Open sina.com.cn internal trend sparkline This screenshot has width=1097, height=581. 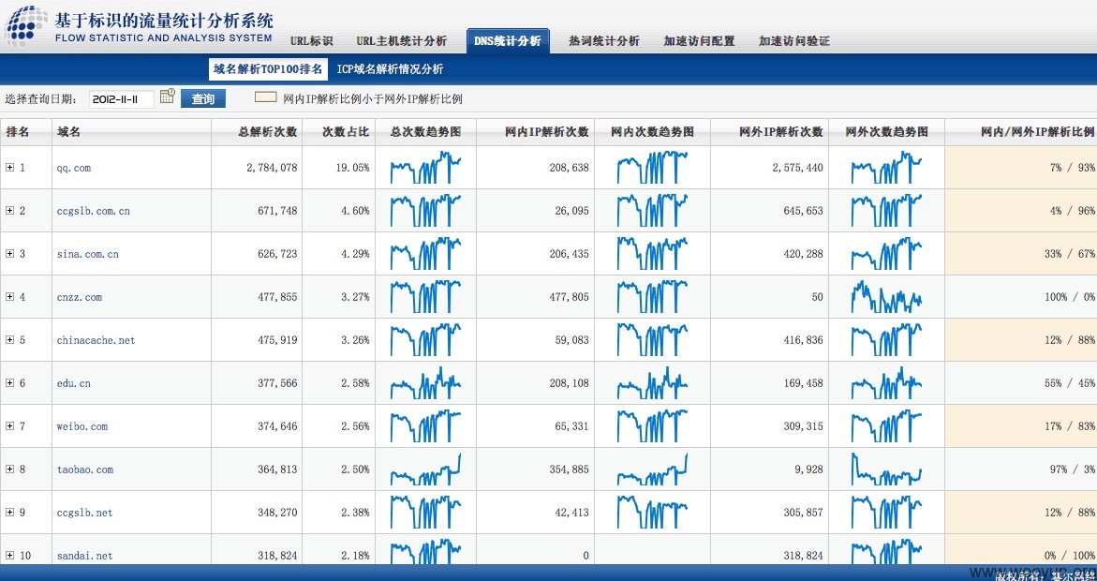click(x=652, y=254)
